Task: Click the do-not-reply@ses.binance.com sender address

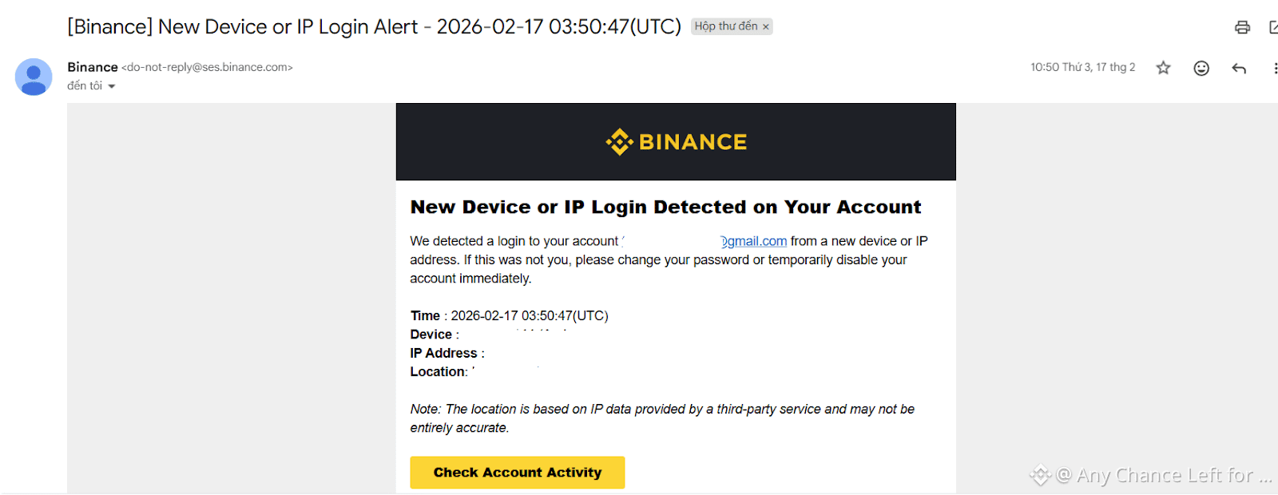Action: tap(207, 67)
